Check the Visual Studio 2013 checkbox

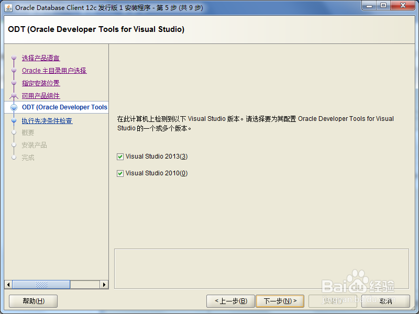120,156
